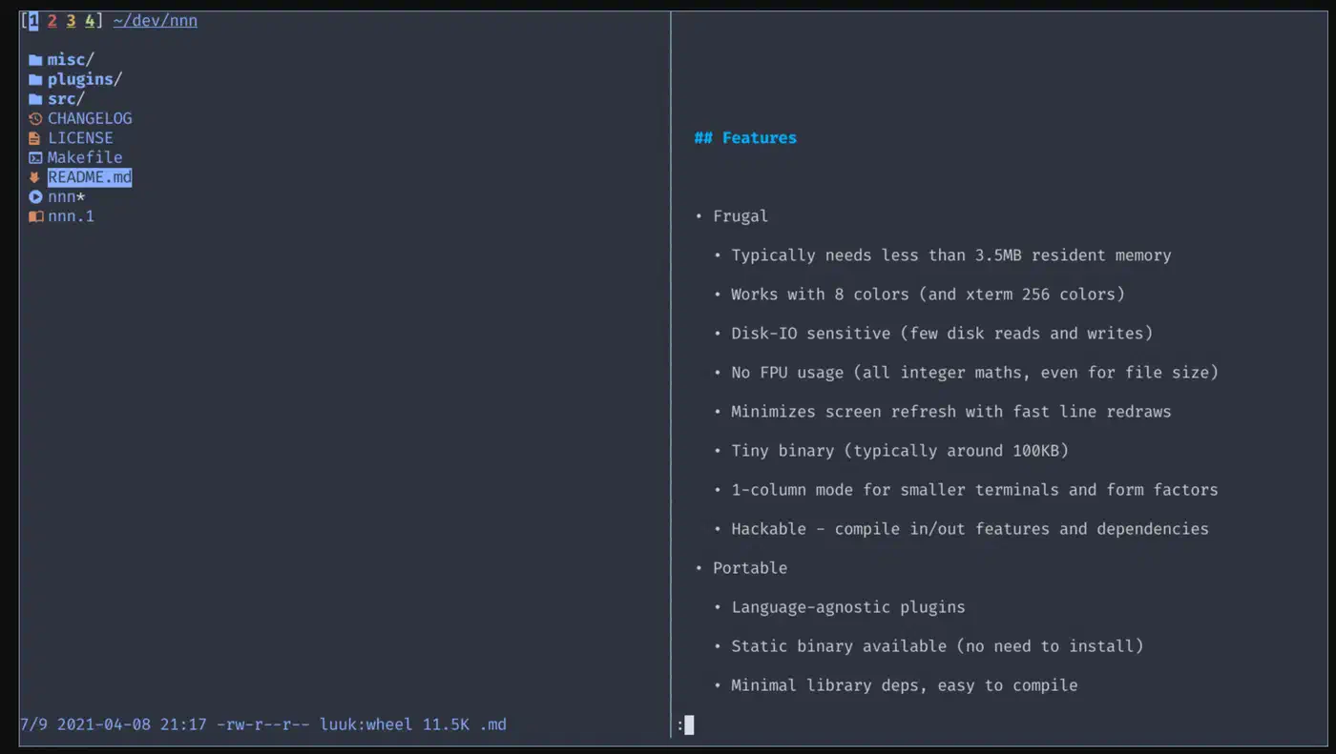1336x754 pixels.
Task: Click the nnn executable play icon
Action: click(35, 197)
